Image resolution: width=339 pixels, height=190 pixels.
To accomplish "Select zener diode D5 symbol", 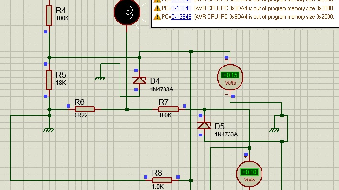I will pos(204,125).
